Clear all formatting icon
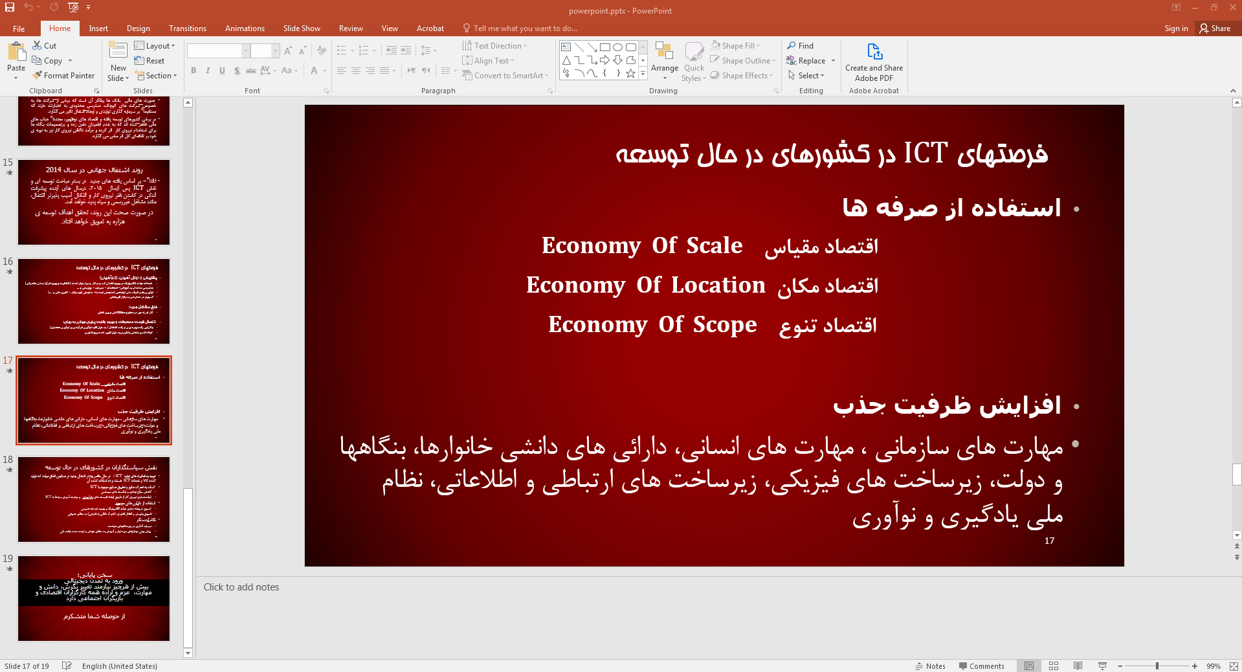The width and height of the screenshot is (1242, 672). coord(322,50)
